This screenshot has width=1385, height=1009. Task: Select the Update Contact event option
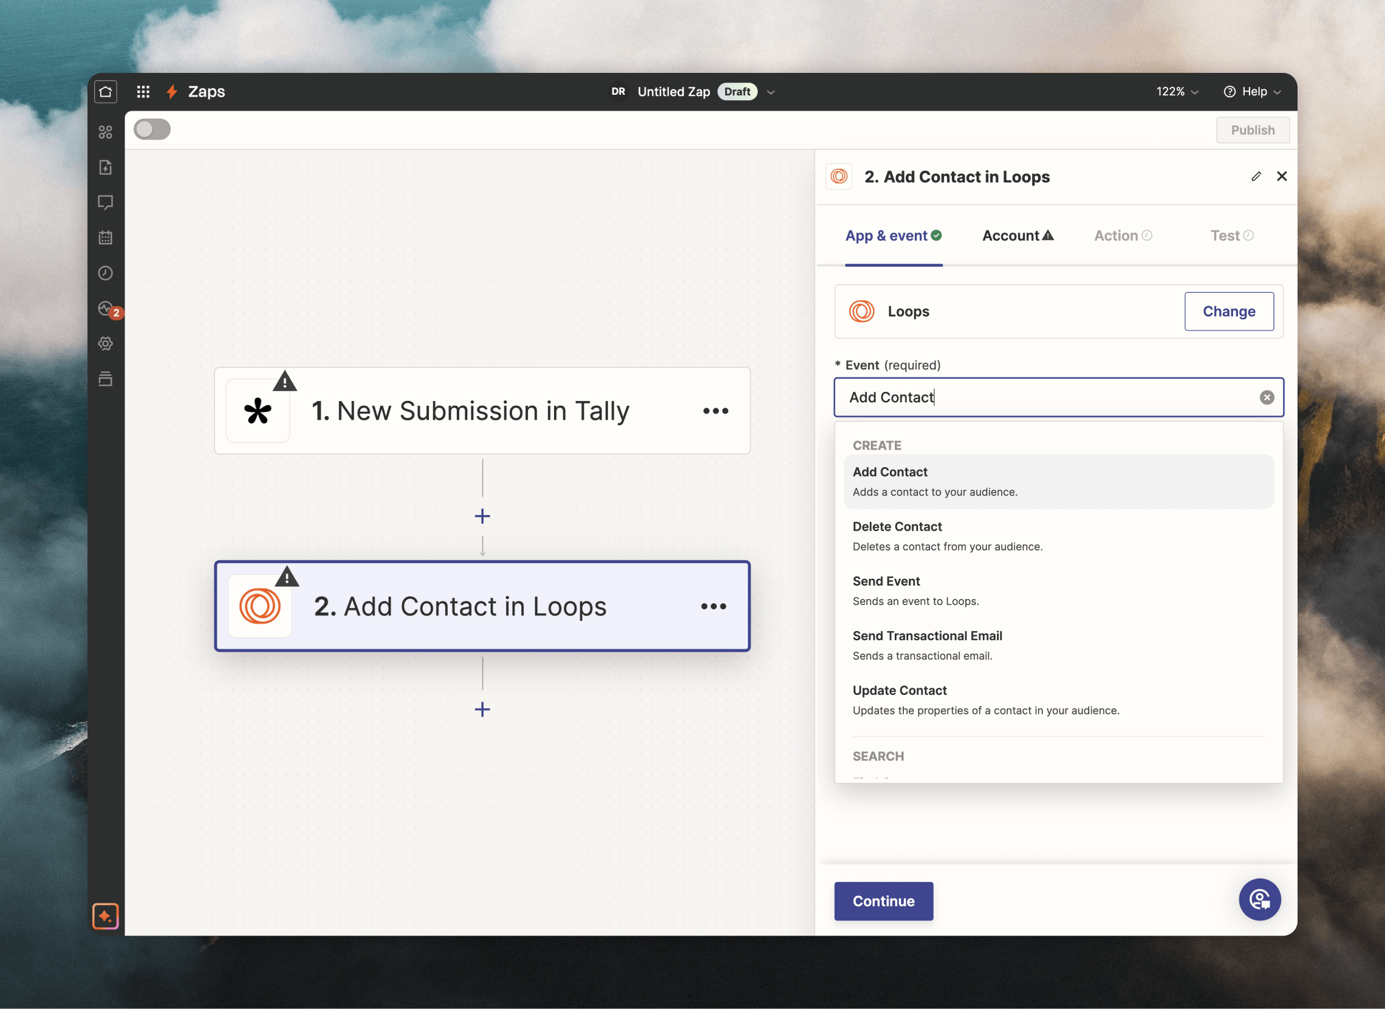(x=1058, y=700)
